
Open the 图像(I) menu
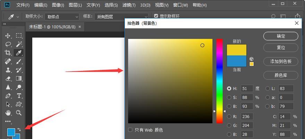point(58,5)
